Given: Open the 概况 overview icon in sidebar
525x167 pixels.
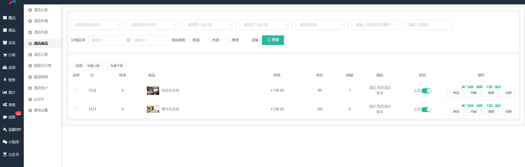Looking at the screenshot, I should coord(5,18).
